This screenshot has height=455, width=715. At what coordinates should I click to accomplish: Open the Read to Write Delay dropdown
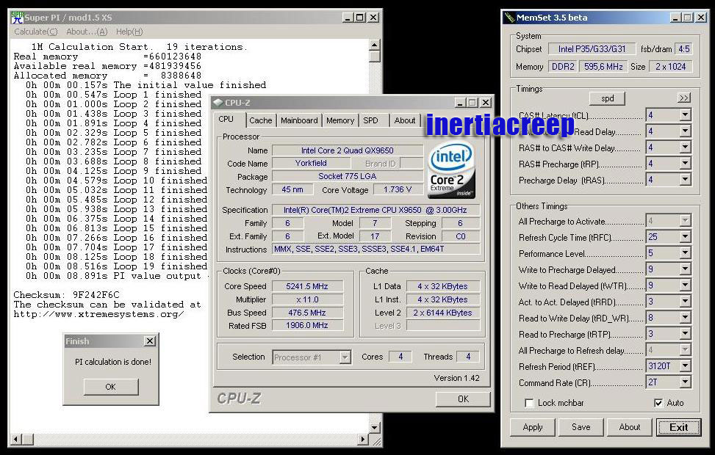[x=685, y=318]
